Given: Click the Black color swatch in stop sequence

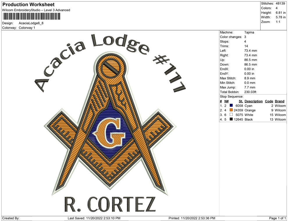Looking at the screenshot, I should (x=231, y=119).
